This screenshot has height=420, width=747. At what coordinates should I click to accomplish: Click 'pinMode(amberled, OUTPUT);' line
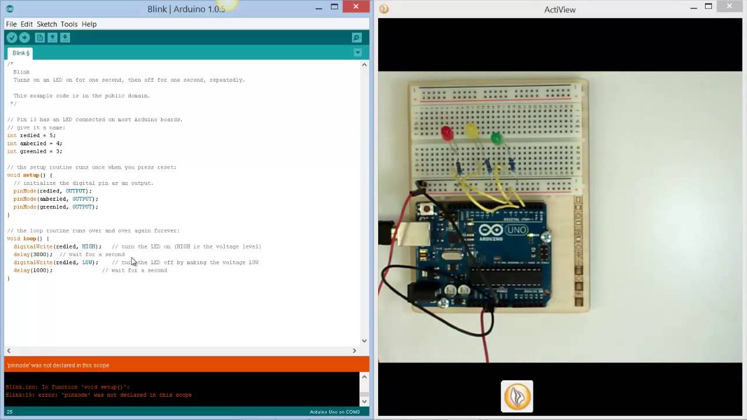tap(56, 199)
